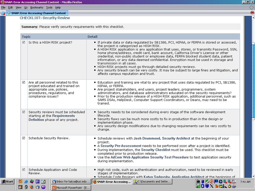Click the new tab icon left of the SNAP tab
The image size is (255, 191).
3,13
